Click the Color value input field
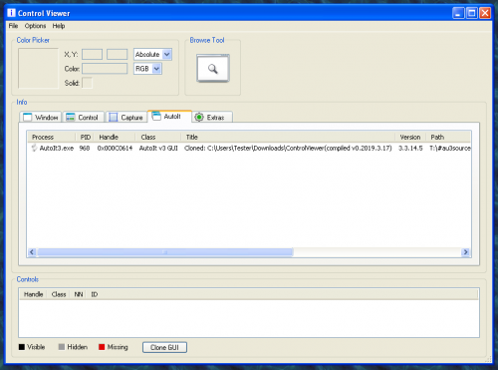 105,69
